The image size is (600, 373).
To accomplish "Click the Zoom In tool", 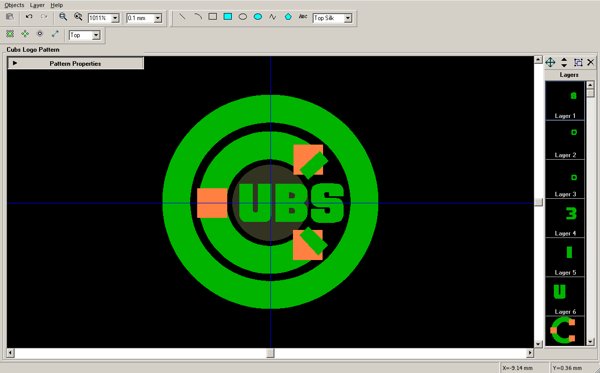I will [62, 17].
